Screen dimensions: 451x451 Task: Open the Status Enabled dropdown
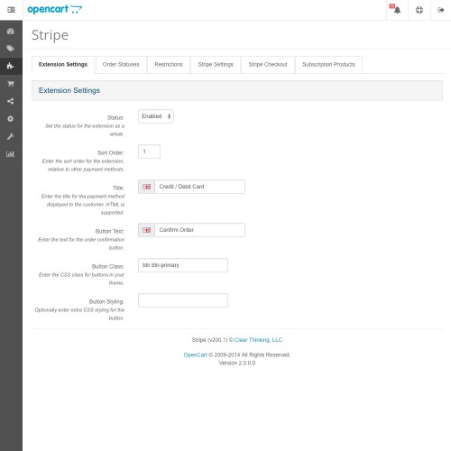coord(156,116)
